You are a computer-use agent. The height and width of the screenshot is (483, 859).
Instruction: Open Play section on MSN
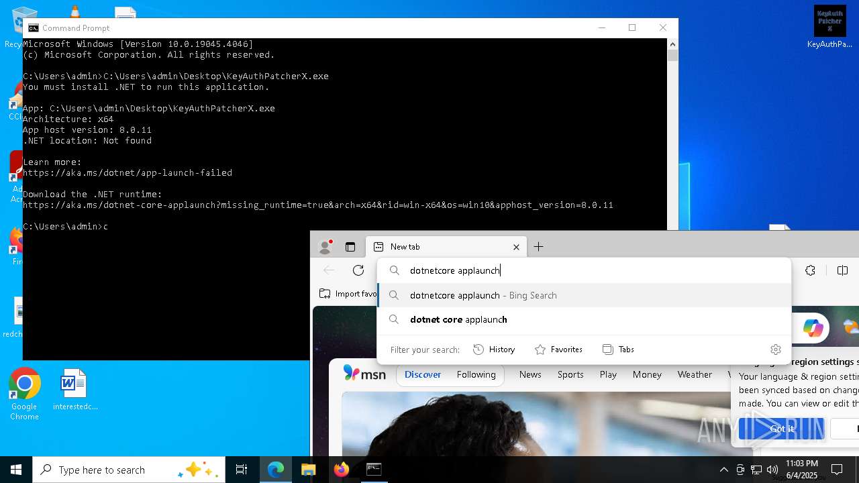click(x=608, y=375)
